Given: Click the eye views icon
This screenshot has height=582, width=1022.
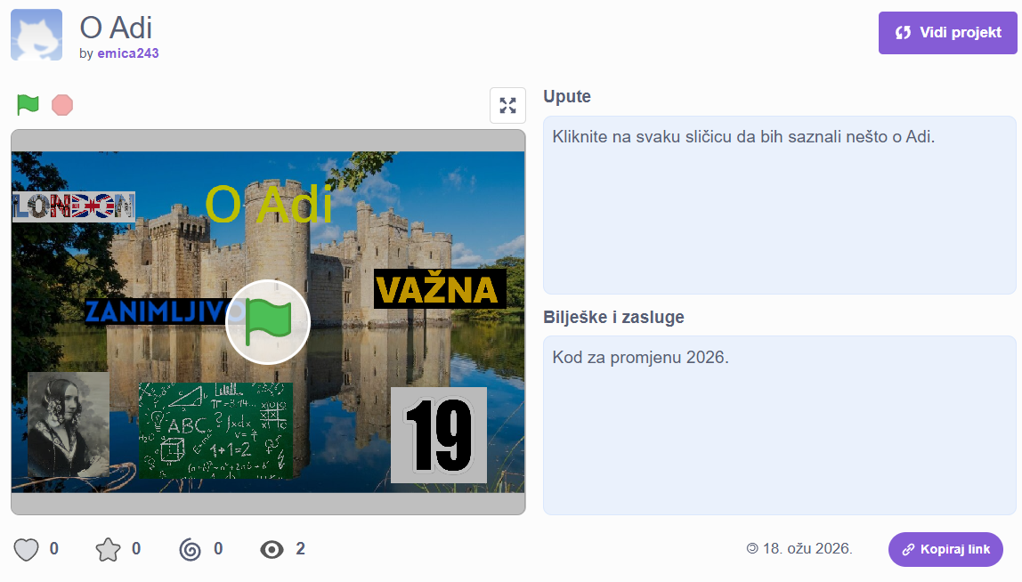Looking at the screenshot, I should pyautogui.click(x=272, y=549).
